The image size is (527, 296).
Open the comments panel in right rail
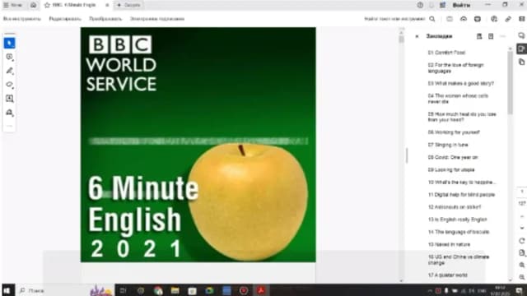pyautogui.click(x=521, y=35)
